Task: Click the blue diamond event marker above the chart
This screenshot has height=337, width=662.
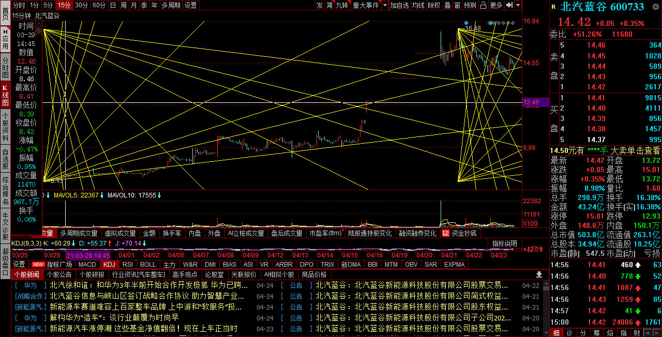Action: (466, 23)
